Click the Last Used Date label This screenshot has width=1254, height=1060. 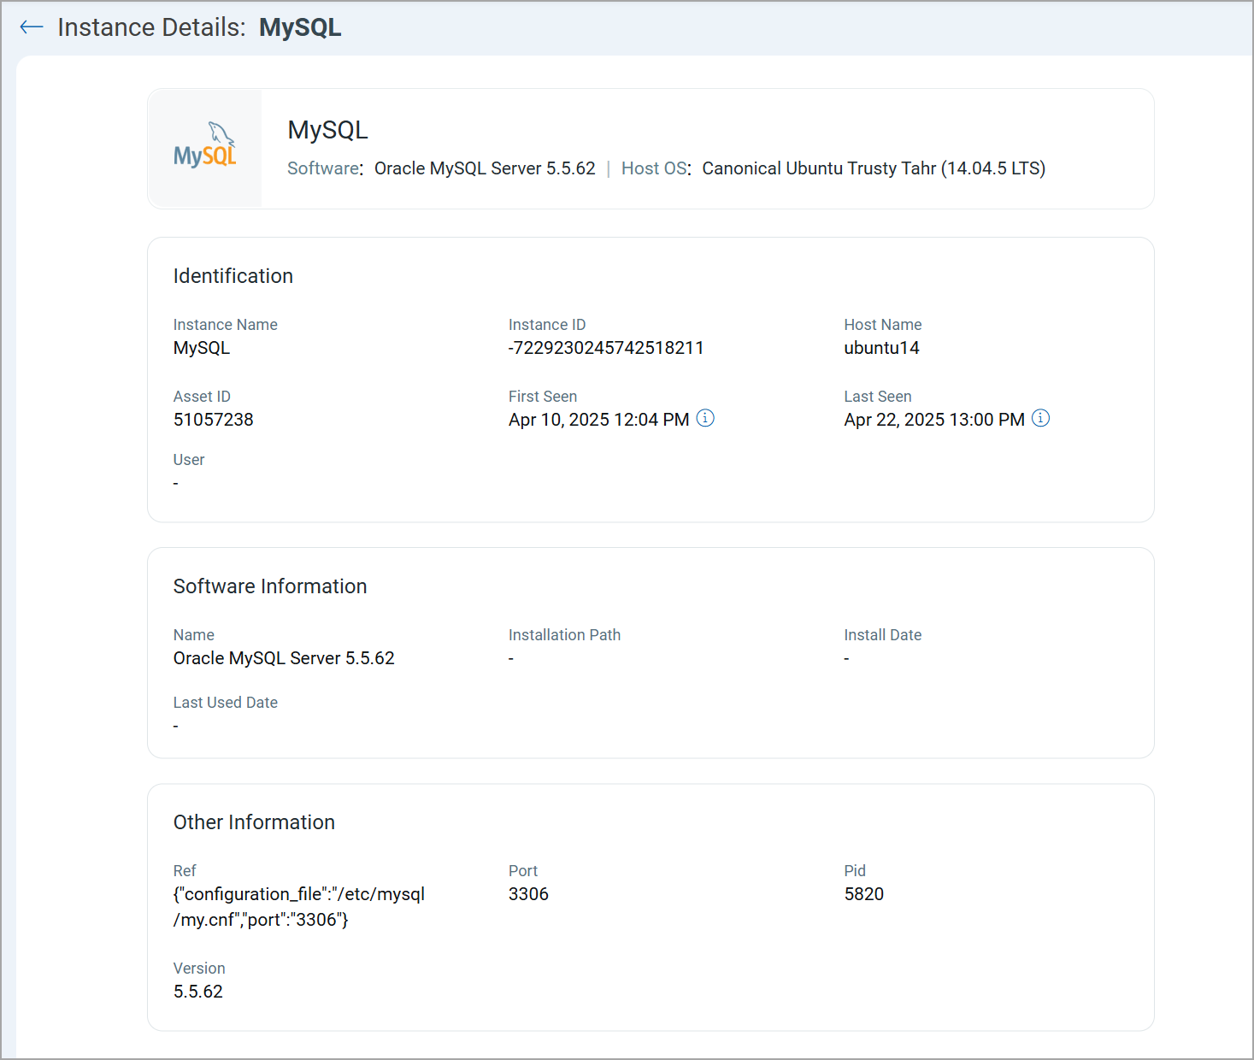226,703
